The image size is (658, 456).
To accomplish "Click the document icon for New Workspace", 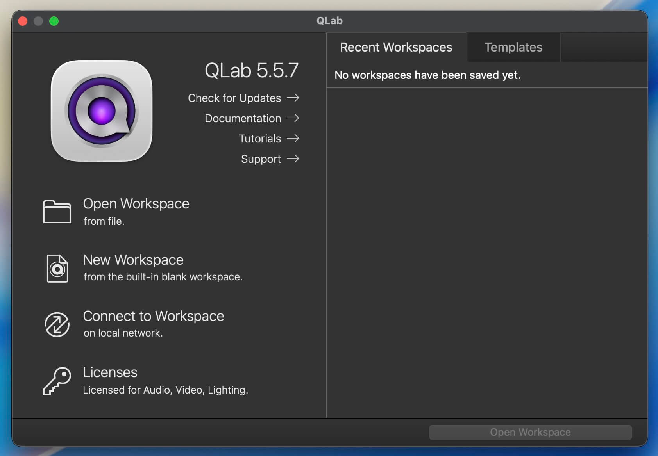I will tap(57, 268).
